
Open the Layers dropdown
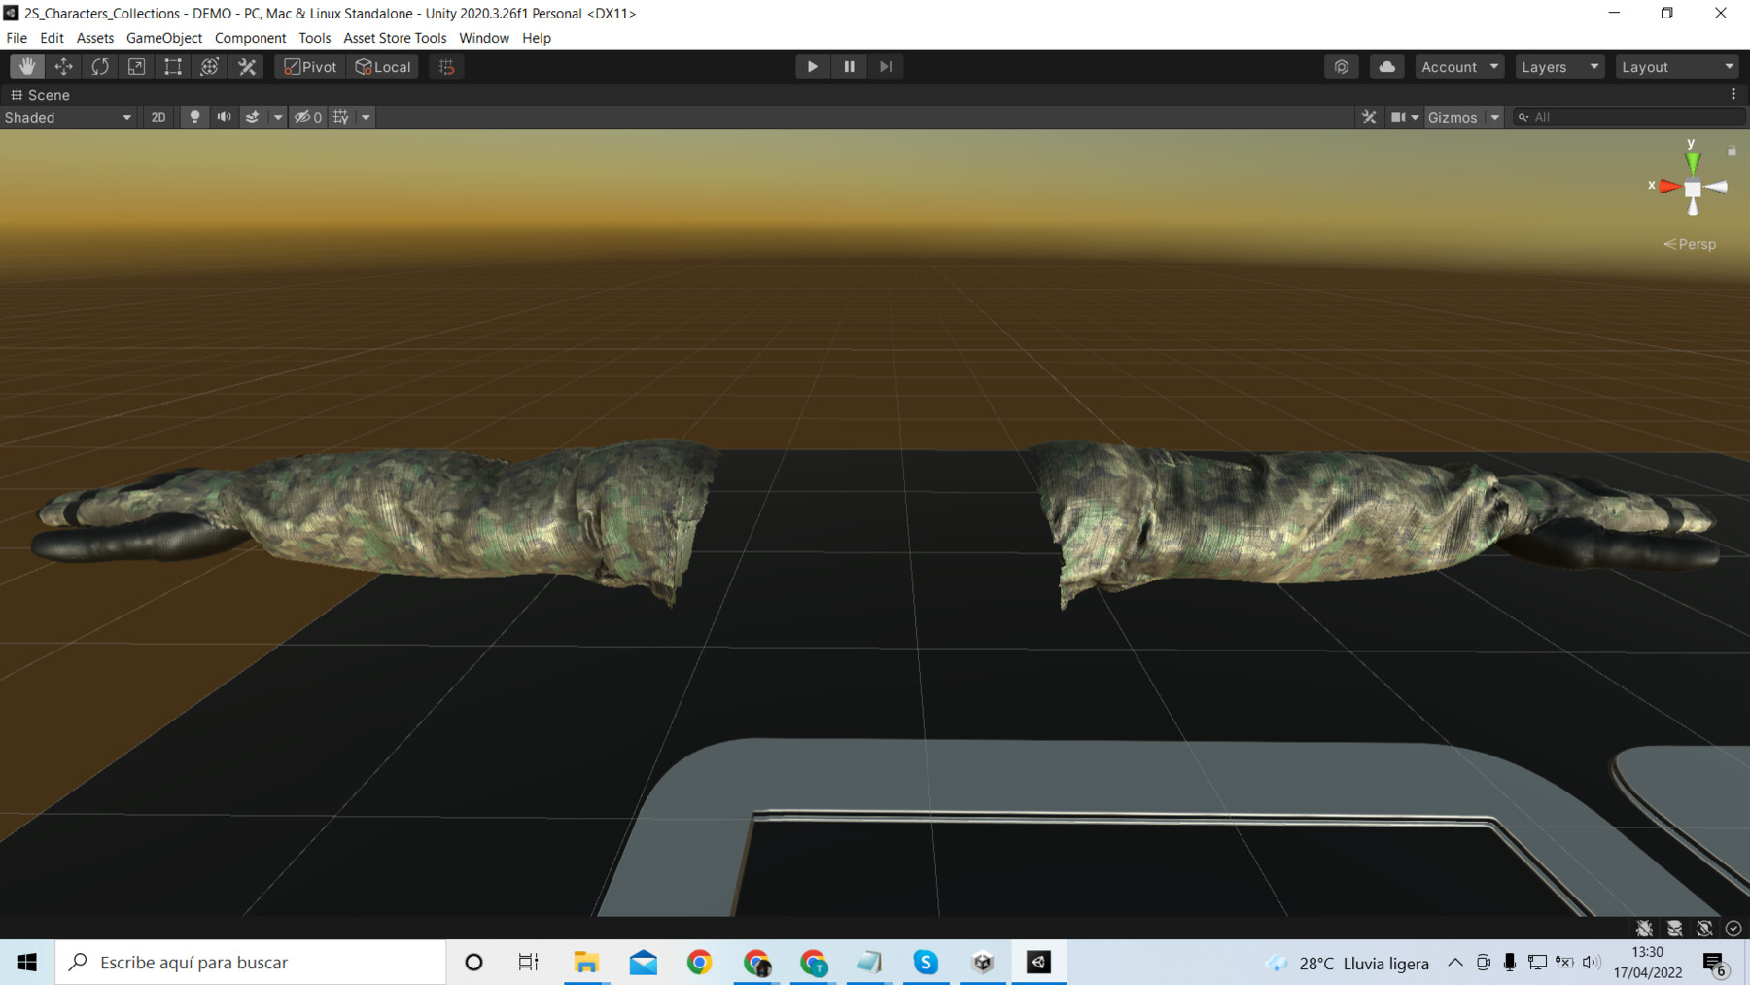[x=1557, y=66]
